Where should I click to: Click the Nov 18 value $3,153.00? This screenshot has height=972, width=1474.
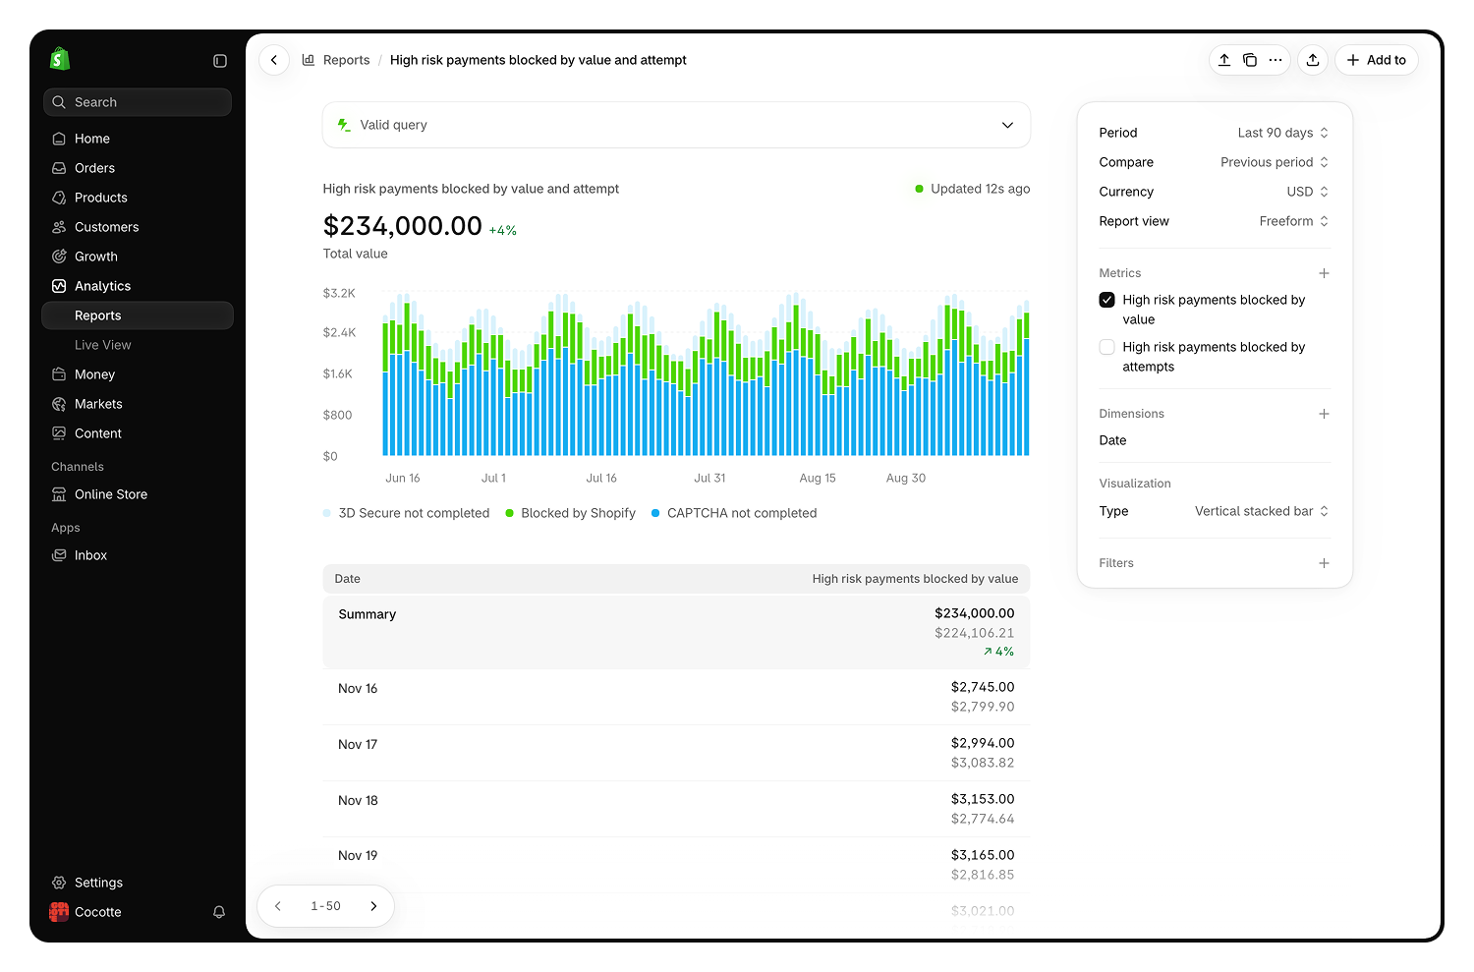click(x=982, y=799)
